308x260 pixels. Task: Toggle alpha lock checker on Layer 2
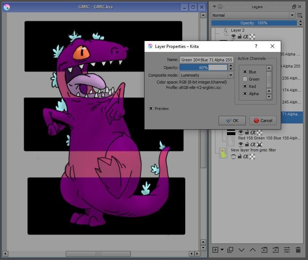pyautogui.click(x=252, y=37)
